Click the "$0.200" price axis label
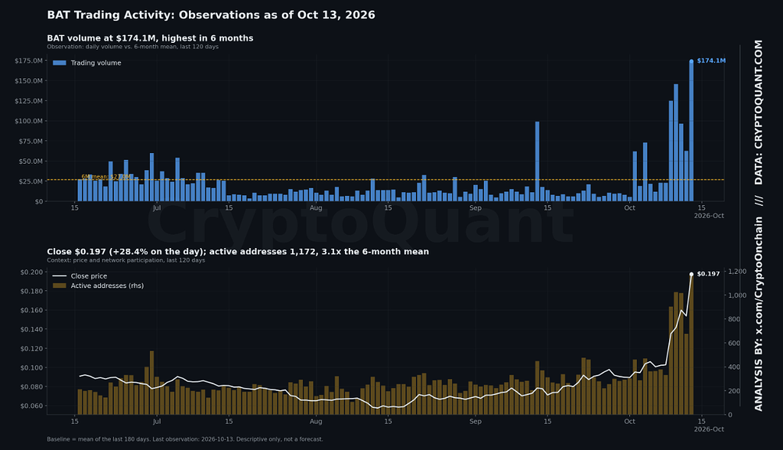This screenshot has height=450, width=783. [x=31, y=272]
